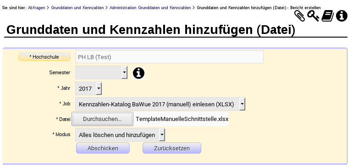The image size is (358, 165).
Task: Click the TemplateManuelleSchnittstelle.xlsx file name
Action: [182, 119]
